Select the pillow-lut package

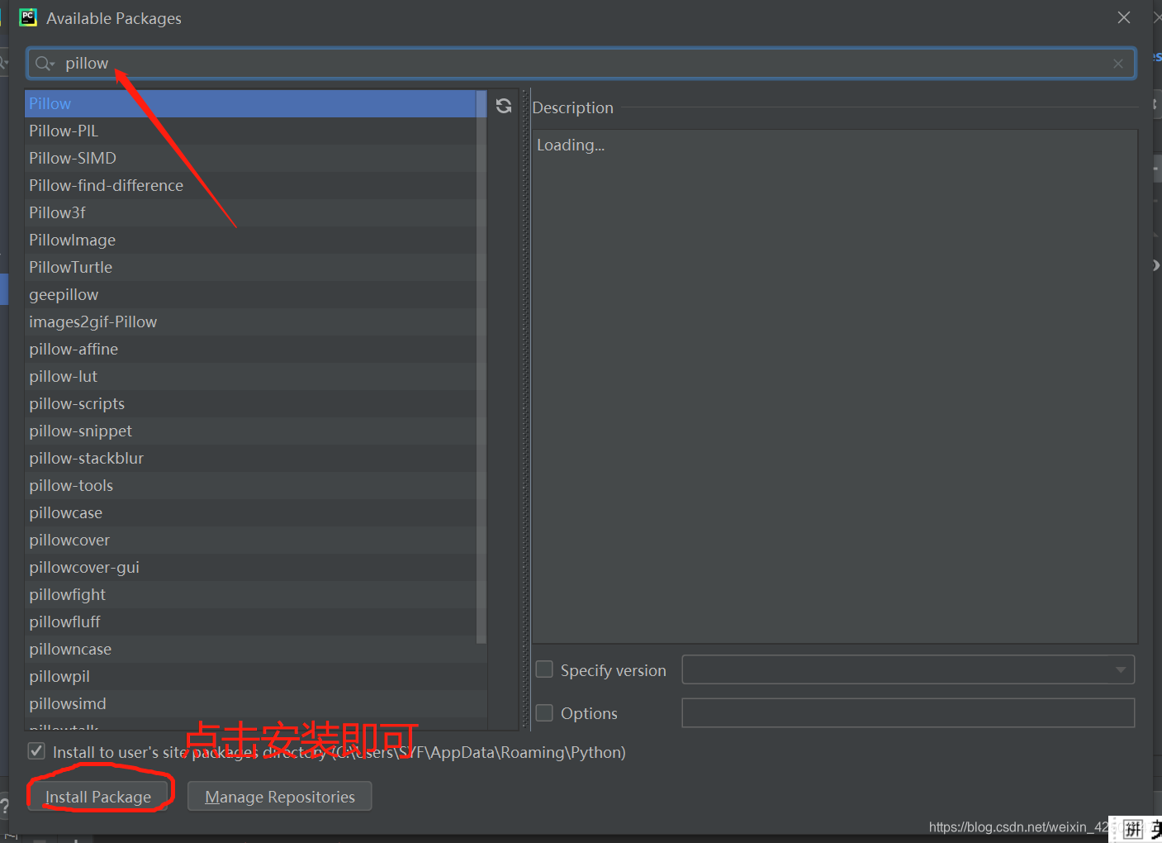tap(251, 376)
